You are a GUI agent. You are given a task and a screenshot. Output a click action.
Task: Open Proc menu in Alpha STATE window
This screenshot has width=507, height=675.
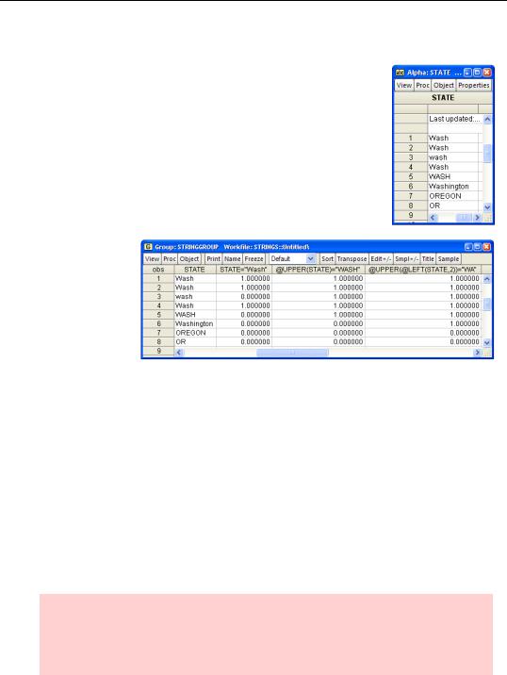pyautogui.click(x=422, y=85)
